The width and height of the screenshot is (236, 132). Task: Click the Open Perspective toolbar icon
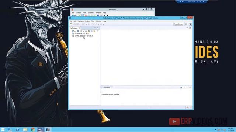(186, 24)
